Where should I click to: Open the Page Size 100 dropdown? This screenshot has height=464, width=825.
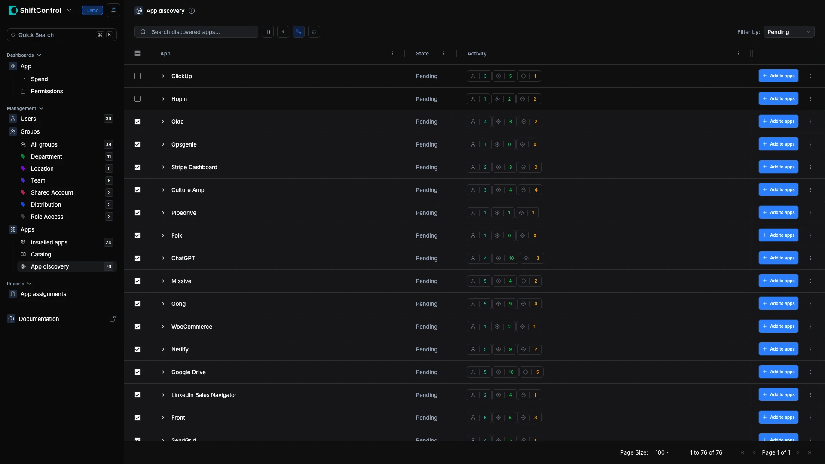point(662,452)
